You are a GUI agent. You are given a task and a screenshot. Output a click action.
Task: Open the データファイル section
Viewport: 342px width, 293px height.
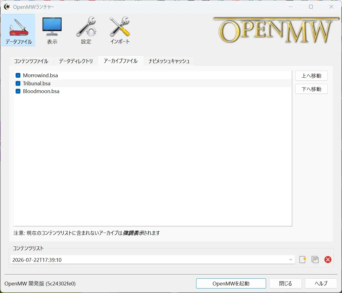pyautogui.click(x=18, y=30)
